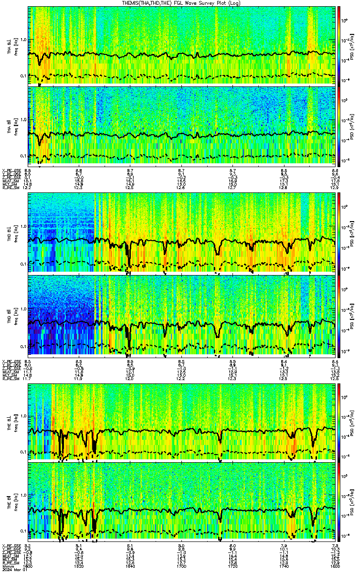Click the 1640 time tick label
358x573 pixels.
[130, 565]
